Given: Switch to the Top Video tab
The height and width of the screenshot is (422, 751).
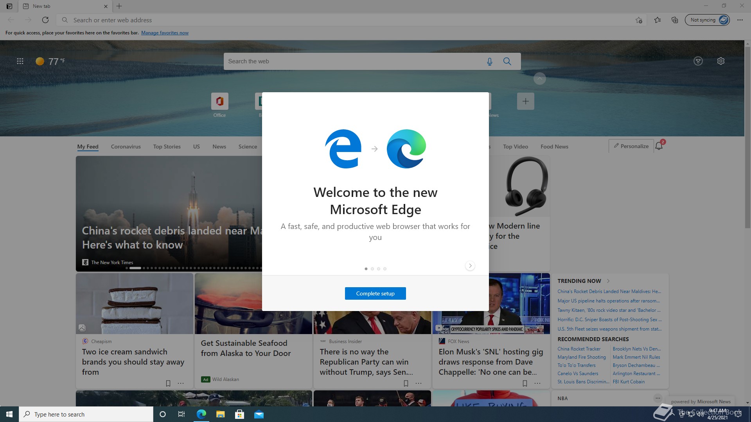Looking at the screenshot, I should [516, 147].
